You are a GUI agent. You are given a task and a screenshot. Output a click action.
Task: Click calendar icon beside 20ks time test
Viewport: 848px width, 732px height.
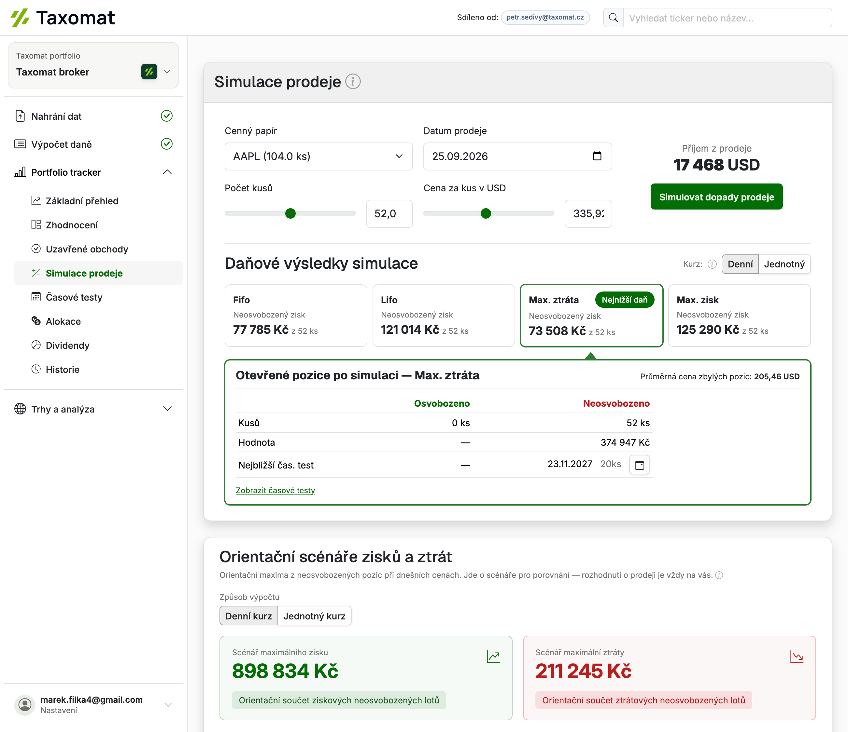point(639,465)
